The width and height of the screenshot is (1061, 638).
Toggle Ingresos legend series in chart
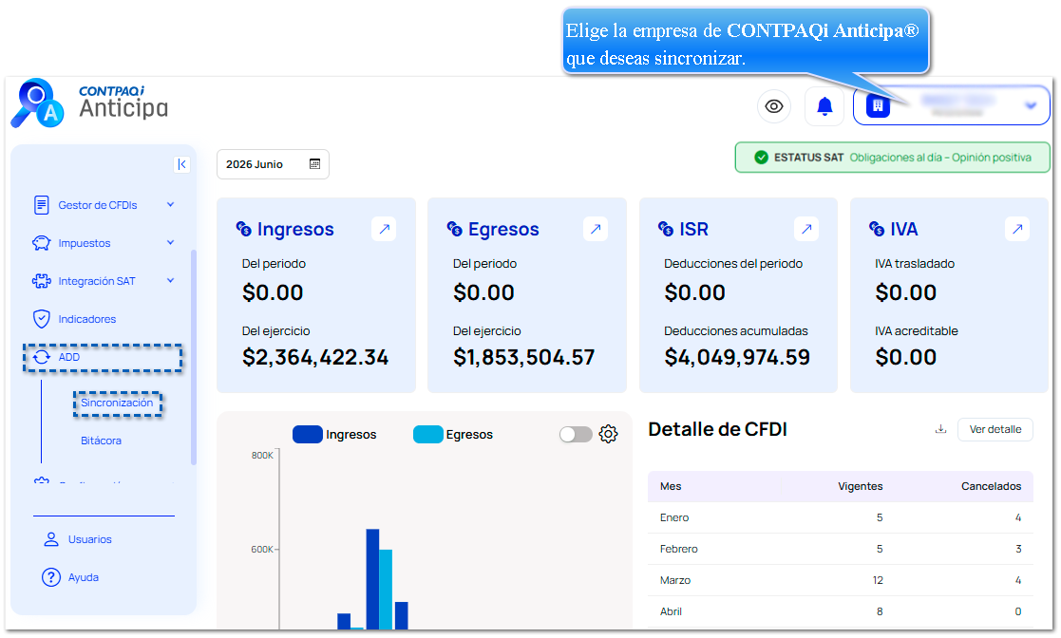334,435
